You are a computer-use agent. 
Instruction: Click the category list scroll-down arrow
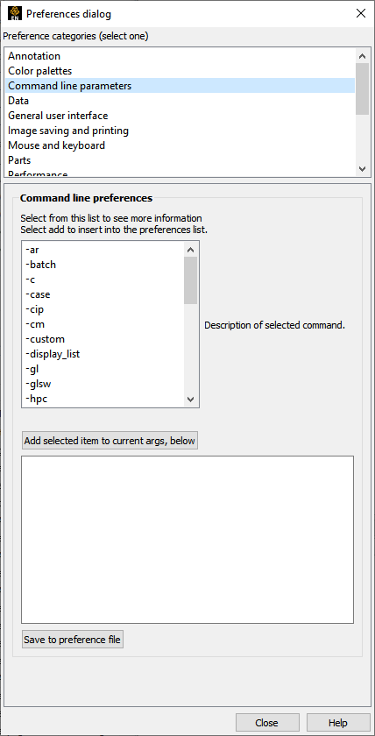pyautogui.click(x=362, y=168)
